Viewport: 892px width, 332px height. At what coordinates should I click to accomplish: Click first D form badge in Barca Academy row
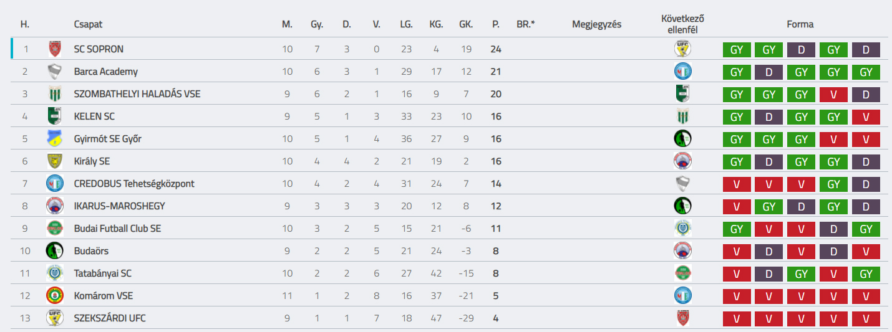pos(769,72)
